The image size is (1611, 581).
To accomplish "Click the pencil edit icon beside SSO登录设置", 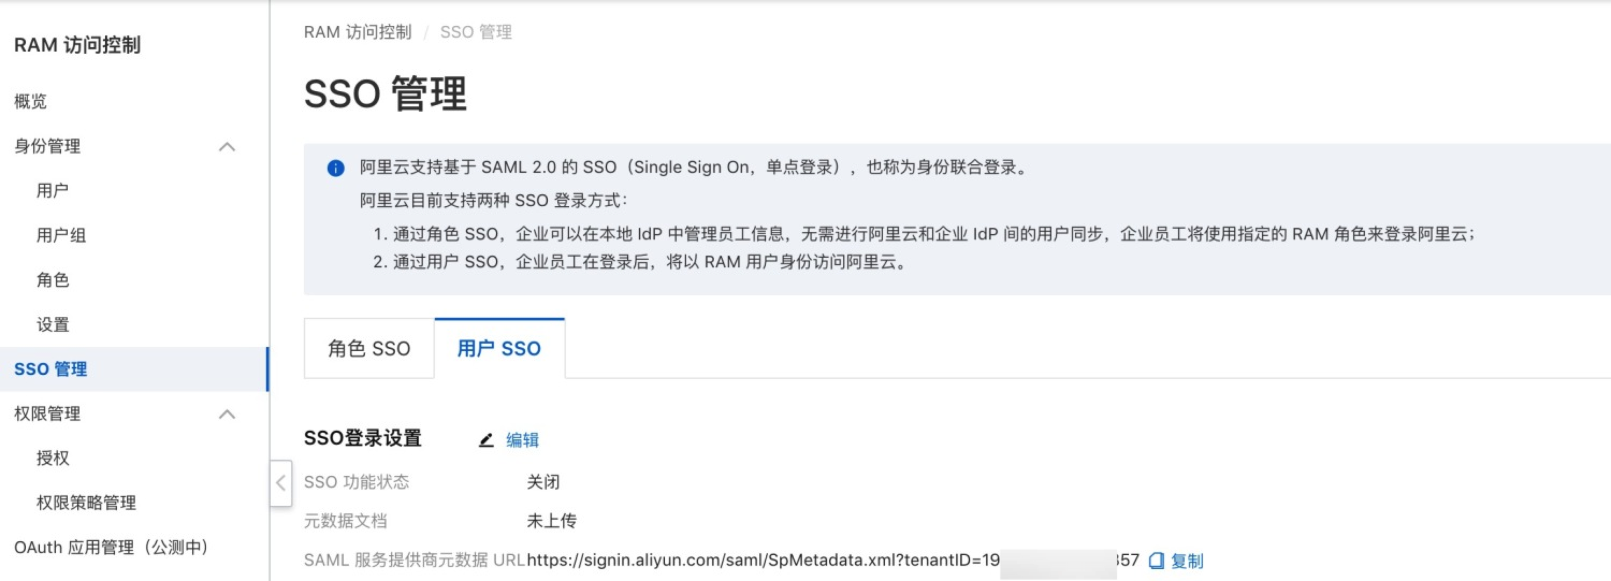I will tap(486, 440).
